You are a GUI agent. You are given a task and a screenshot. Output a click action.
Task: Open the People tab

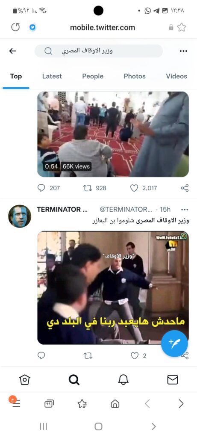(93, 76)
